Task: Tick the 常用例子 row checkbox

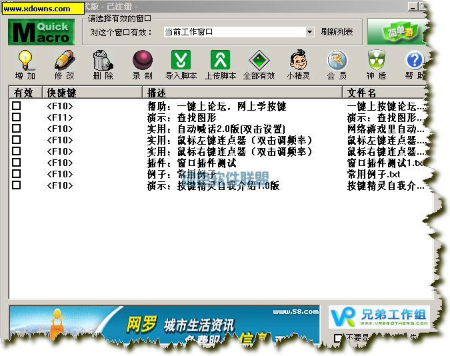Action: (17, 174)
